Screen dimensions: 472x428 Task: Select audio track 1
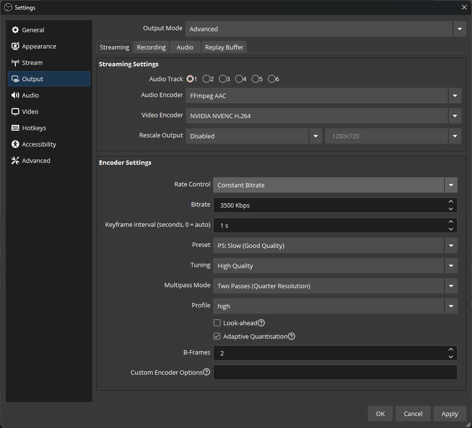190,79
